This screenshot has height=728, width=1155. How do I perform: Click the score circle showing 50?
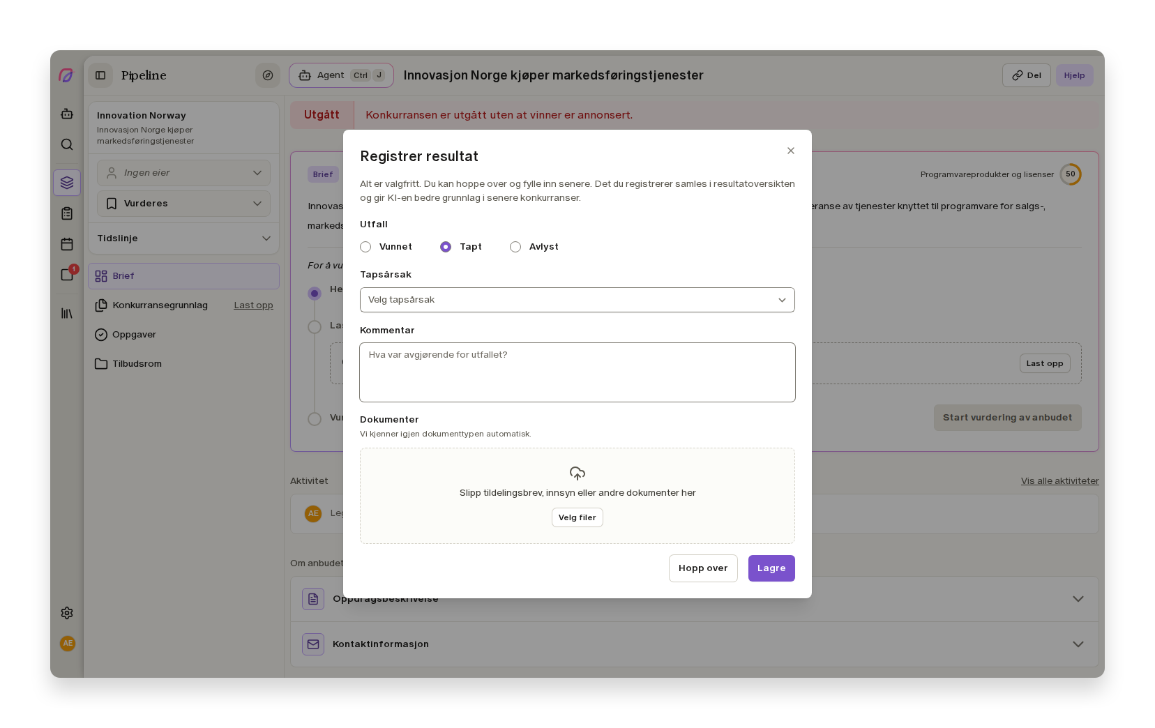click(1071, 174)
